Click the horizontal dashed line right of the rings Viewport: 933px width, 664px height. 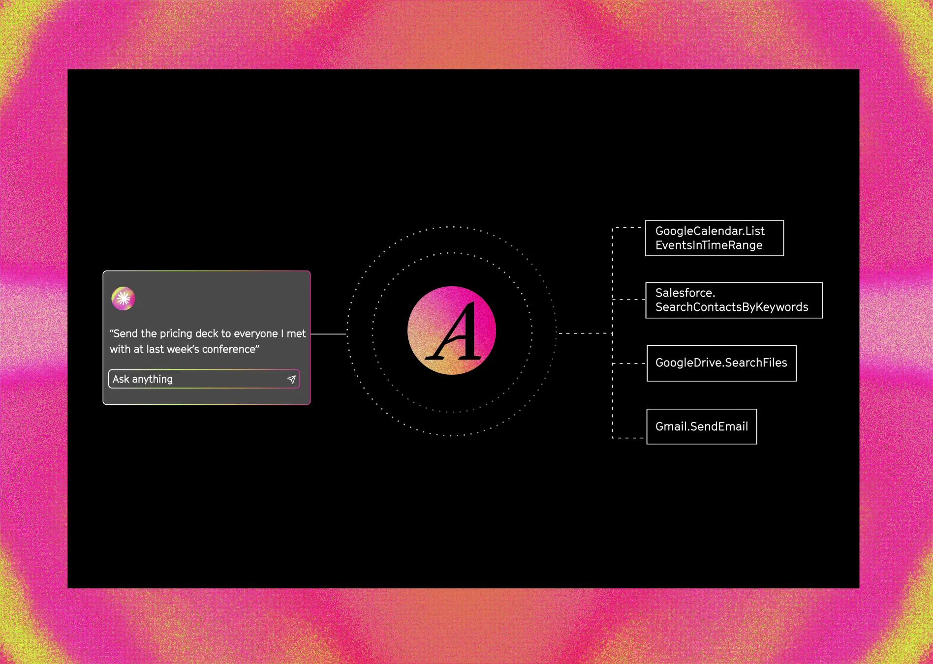coord(585,333)
